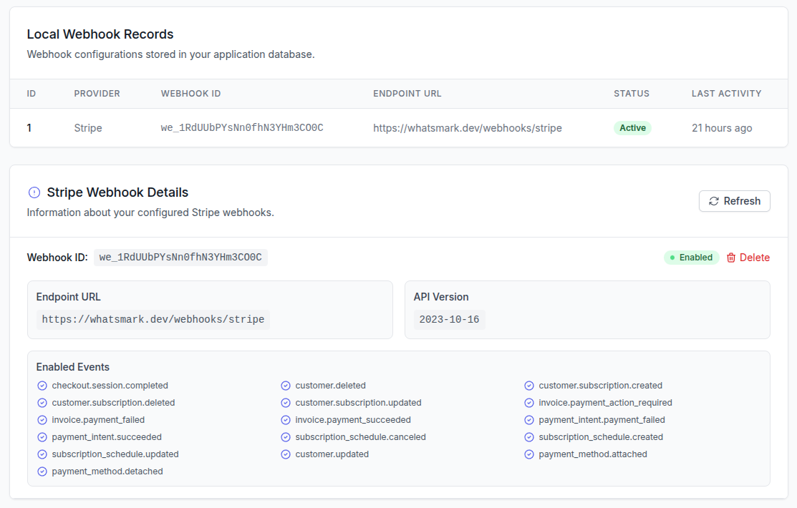This screenshot has height=508, width=797.
Task: Click the Local Webhook Records heading
Action: (x=100, y=34)
